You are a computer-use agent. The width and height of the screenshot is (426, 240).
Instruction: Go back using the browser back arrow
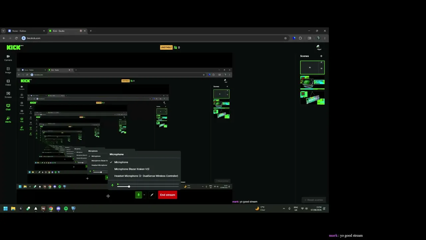click(x=4, y=38)
